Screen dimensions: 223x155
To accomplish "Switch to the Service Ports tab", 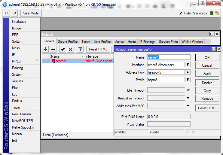I will 168,42.
